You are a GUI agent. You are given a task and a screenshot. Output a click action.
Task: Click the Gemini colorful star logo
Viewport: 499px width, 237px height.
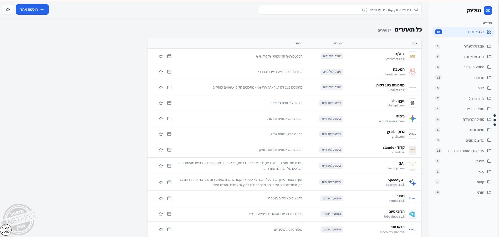(x=412, y=118)
